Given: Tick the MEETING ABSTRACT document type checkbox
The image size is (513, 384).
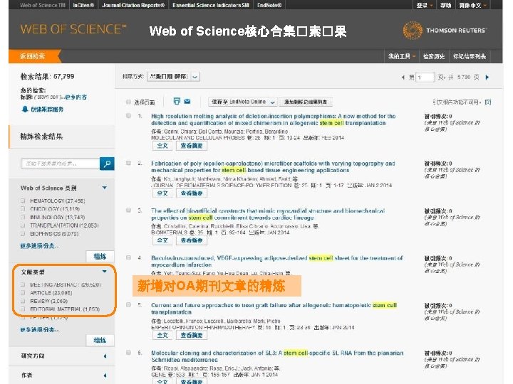Looking at the screenshot, I should point(23,284).
